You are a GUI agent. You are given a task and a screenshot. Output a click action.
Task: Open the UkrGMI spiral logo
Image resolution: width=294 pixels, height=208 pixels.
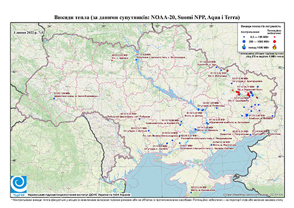(19, 184)
